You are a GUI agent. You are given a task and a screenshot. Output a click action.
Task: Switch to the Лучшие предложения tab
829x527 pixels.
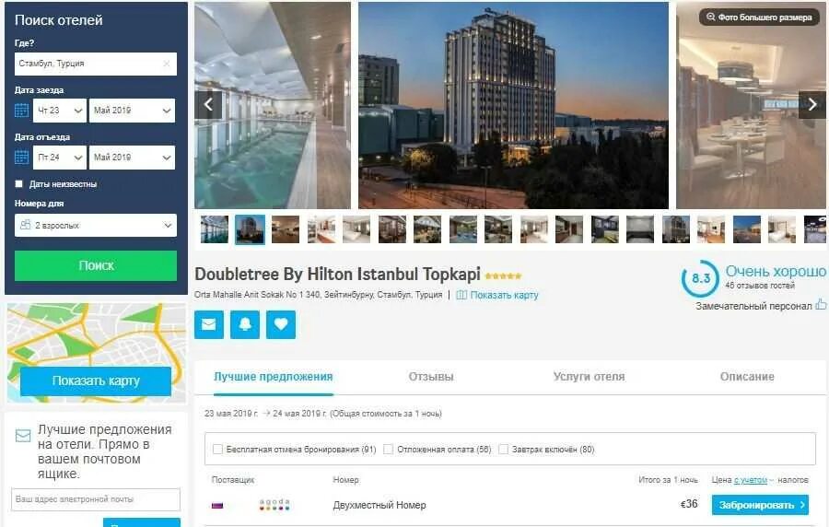pos(274,377)
